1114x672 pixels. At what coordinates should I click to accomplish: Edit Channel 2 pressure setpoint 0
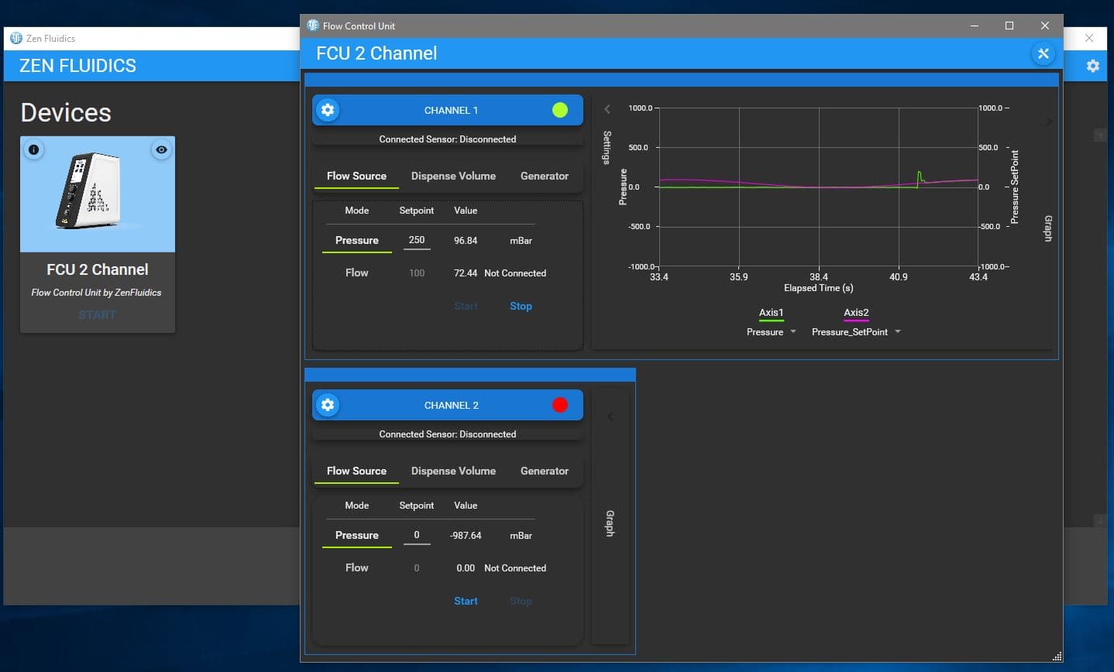coord(417,535)
